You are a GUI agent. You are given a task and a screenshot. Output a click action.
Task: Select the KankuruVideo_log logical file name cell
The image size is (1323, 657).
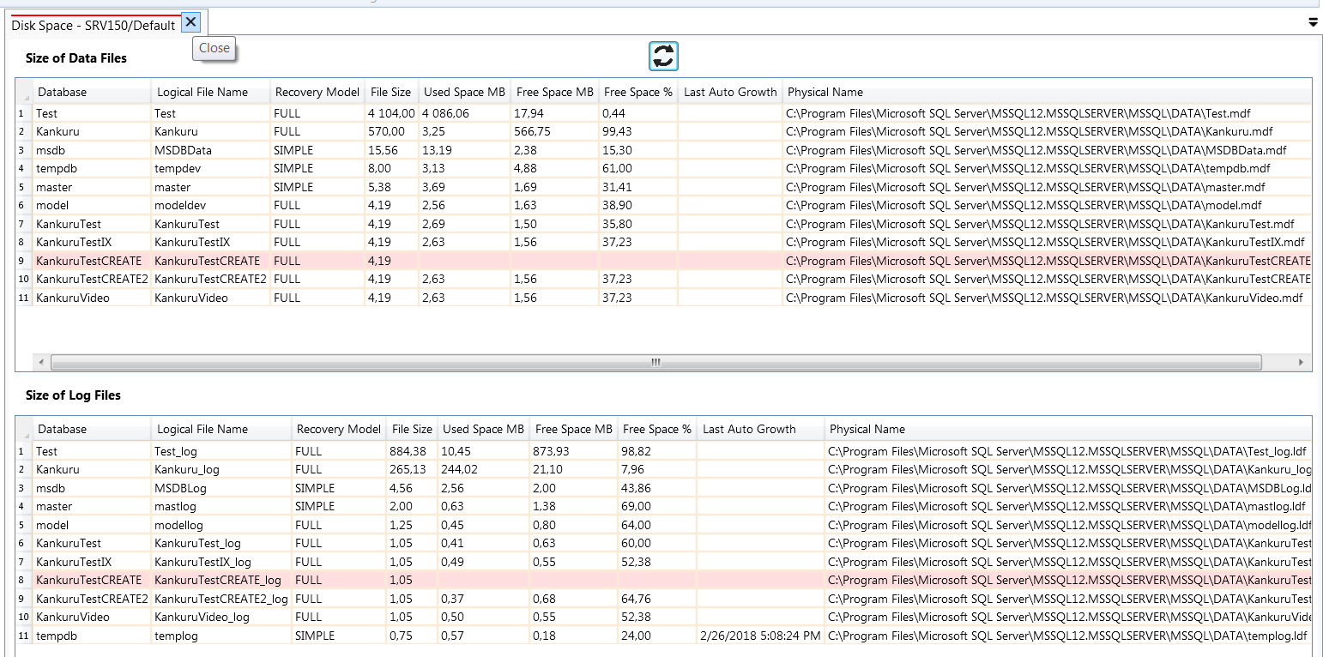click(221, 617)
